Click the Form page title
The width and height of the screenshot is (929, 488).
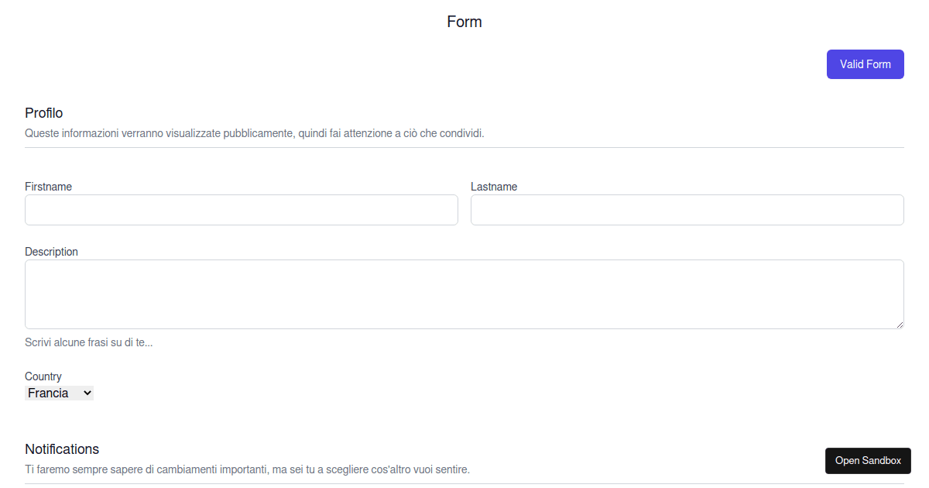click(x=464, y=22)
